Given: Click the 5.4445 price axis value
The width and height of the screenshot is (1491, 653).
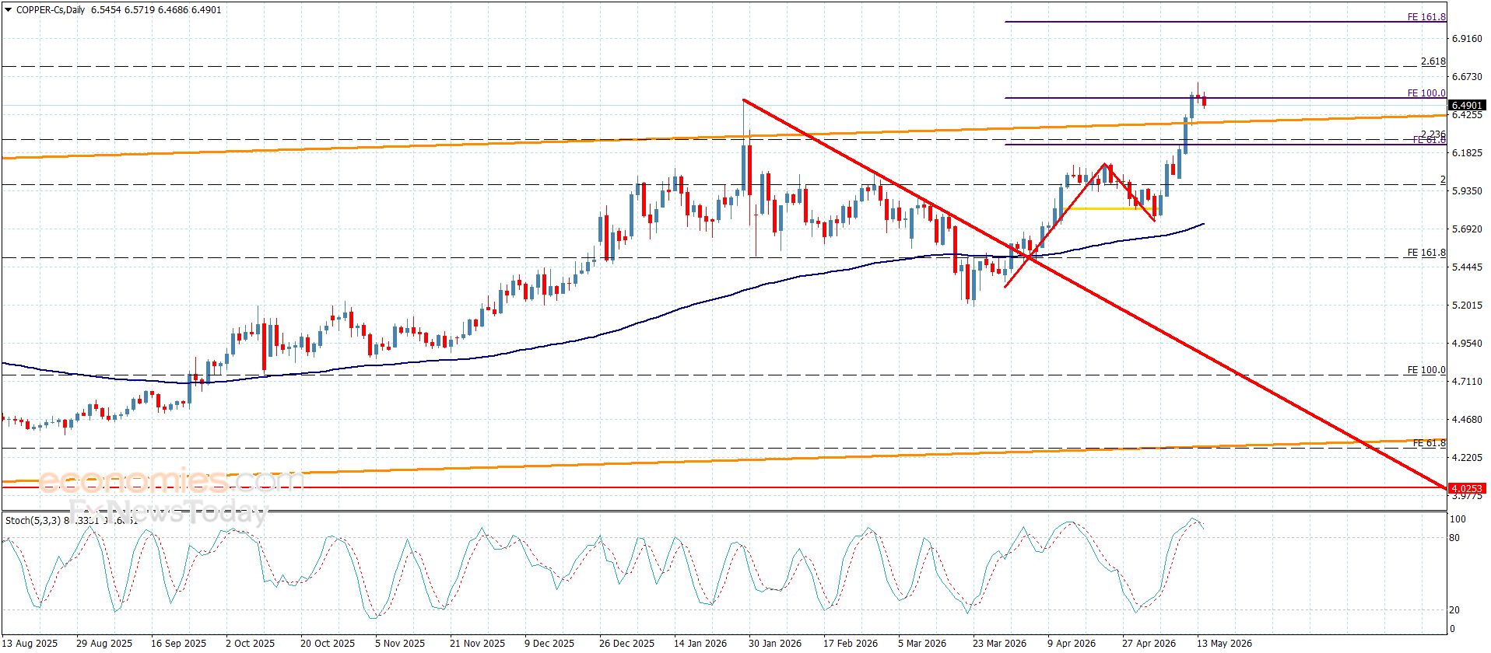Looking at the screenshot, I should 1467,267.
